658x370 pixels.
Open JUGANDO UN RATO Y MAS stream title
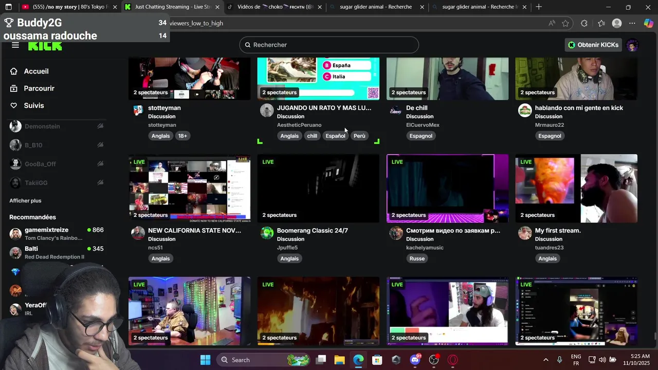pyautogui.click(x=324, y=108)
